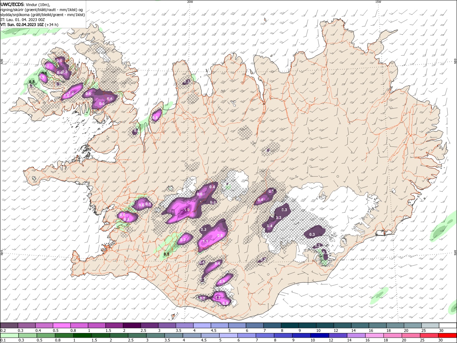Image resolution: width=457 pixels, height=343 pixels.
Task: Click the 15W longitude label at top
Action: point(378,2)
